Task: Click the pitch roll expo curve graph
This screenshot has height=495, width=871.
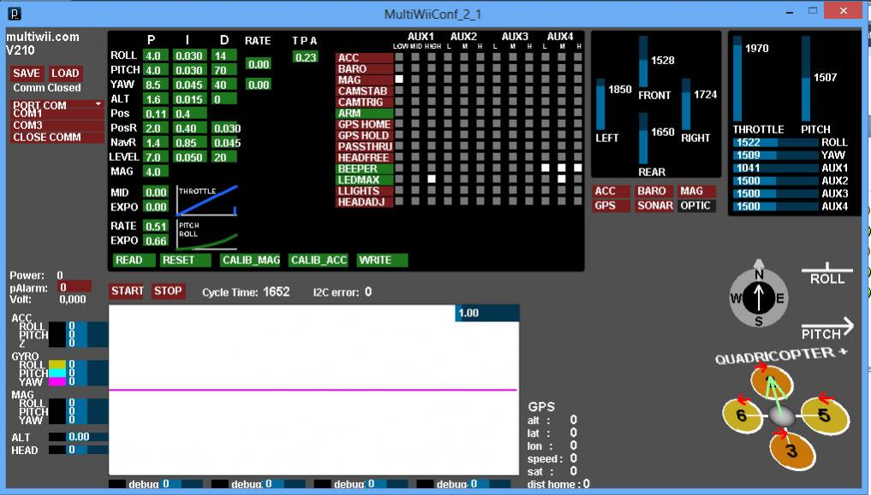Action: (207, 235)
